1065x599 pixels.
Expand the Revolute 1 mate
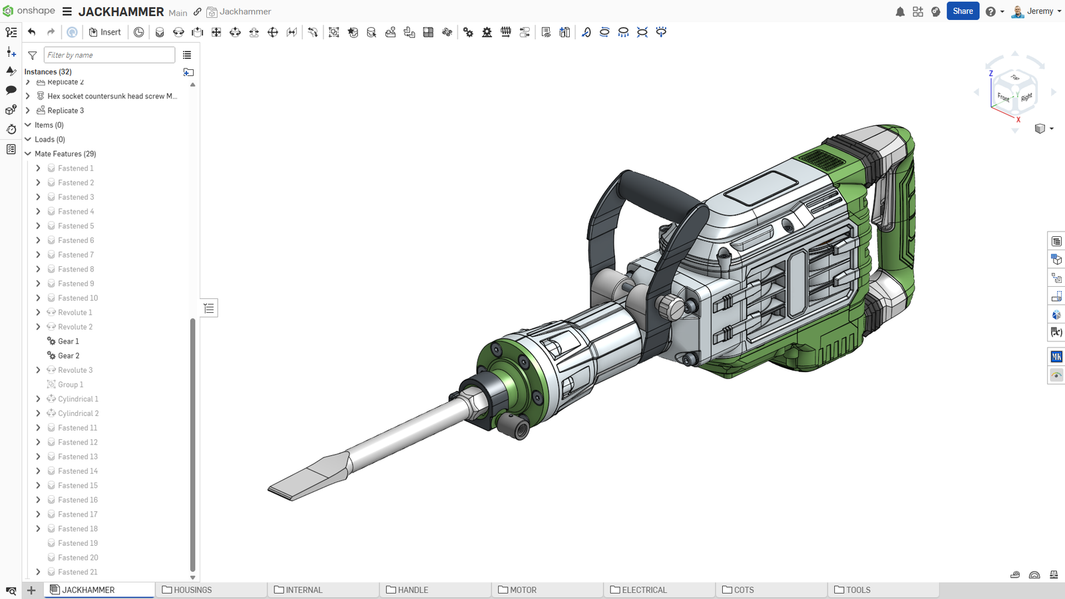coord(38,313)
